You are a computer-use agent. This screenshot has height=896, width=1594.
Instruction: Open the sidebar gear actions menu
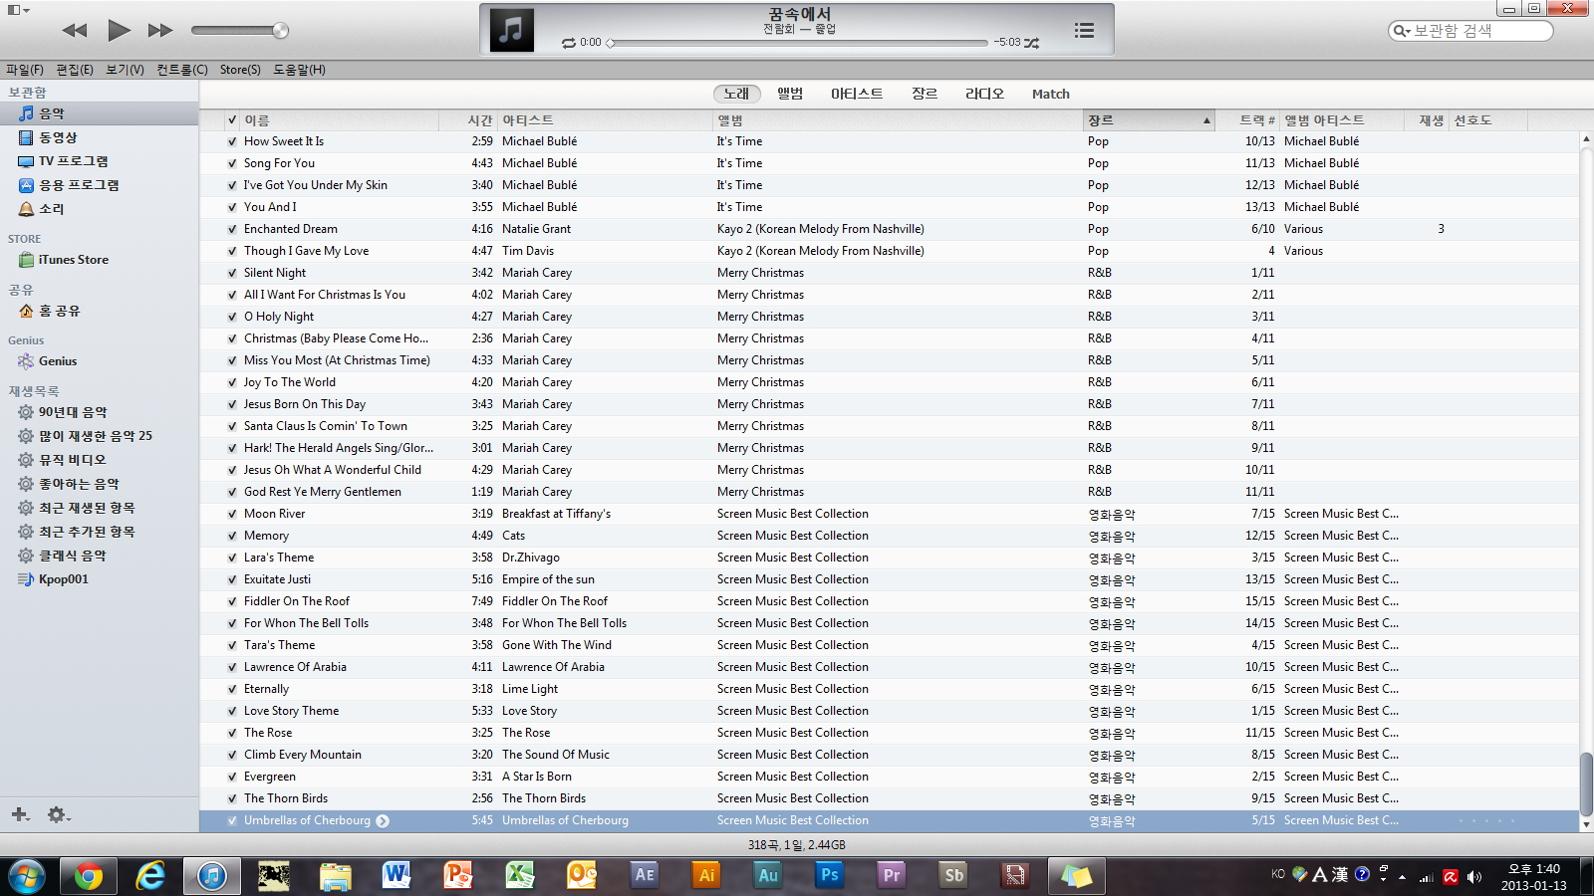[59, 814]
